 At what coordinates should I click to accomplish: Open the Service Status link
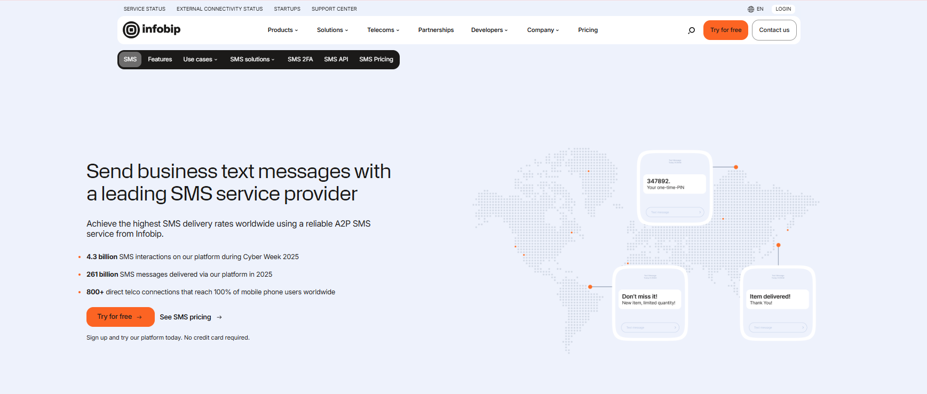pyautogui.click(x=145, y=9)
